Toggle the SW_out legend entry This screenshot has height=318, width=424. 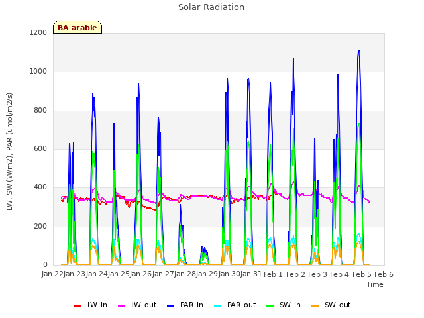(331, 305)
